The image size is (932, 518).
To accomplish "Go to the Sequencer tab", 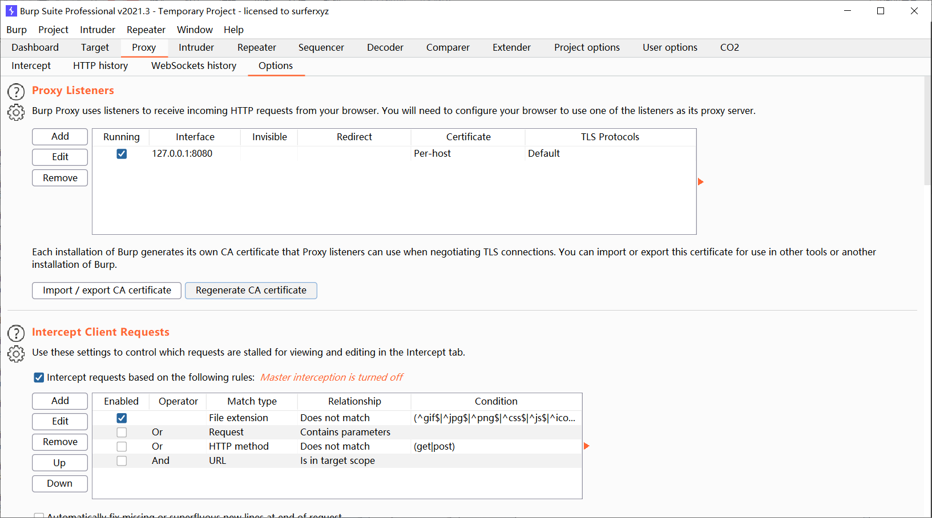I will [321, 47].
